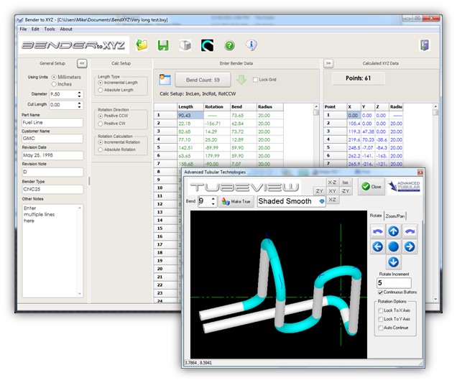Expand the Calculated XYZ Data >> button
This screenshot has width=457, height=383.
328,63
